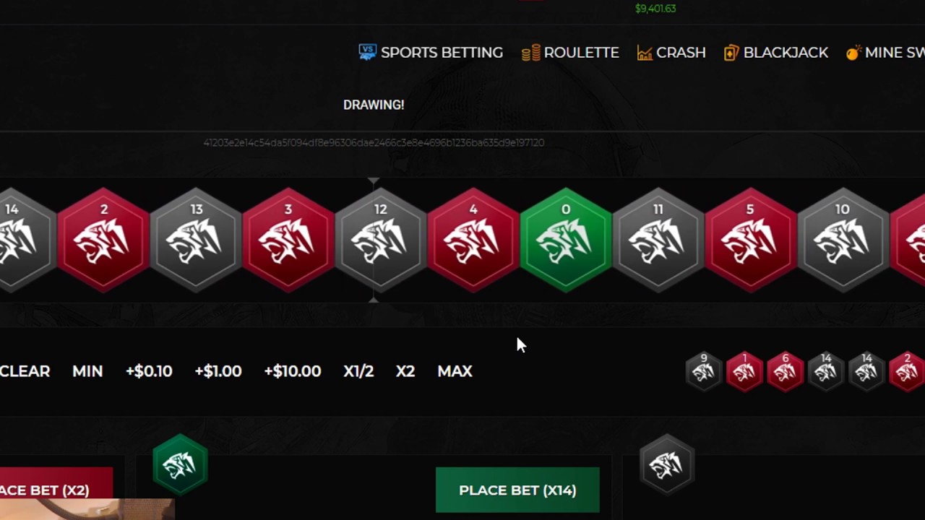Open the Blackjack game
Image resolution: width=925 pixels, height=520 pixels.
[x=776, y=53]
